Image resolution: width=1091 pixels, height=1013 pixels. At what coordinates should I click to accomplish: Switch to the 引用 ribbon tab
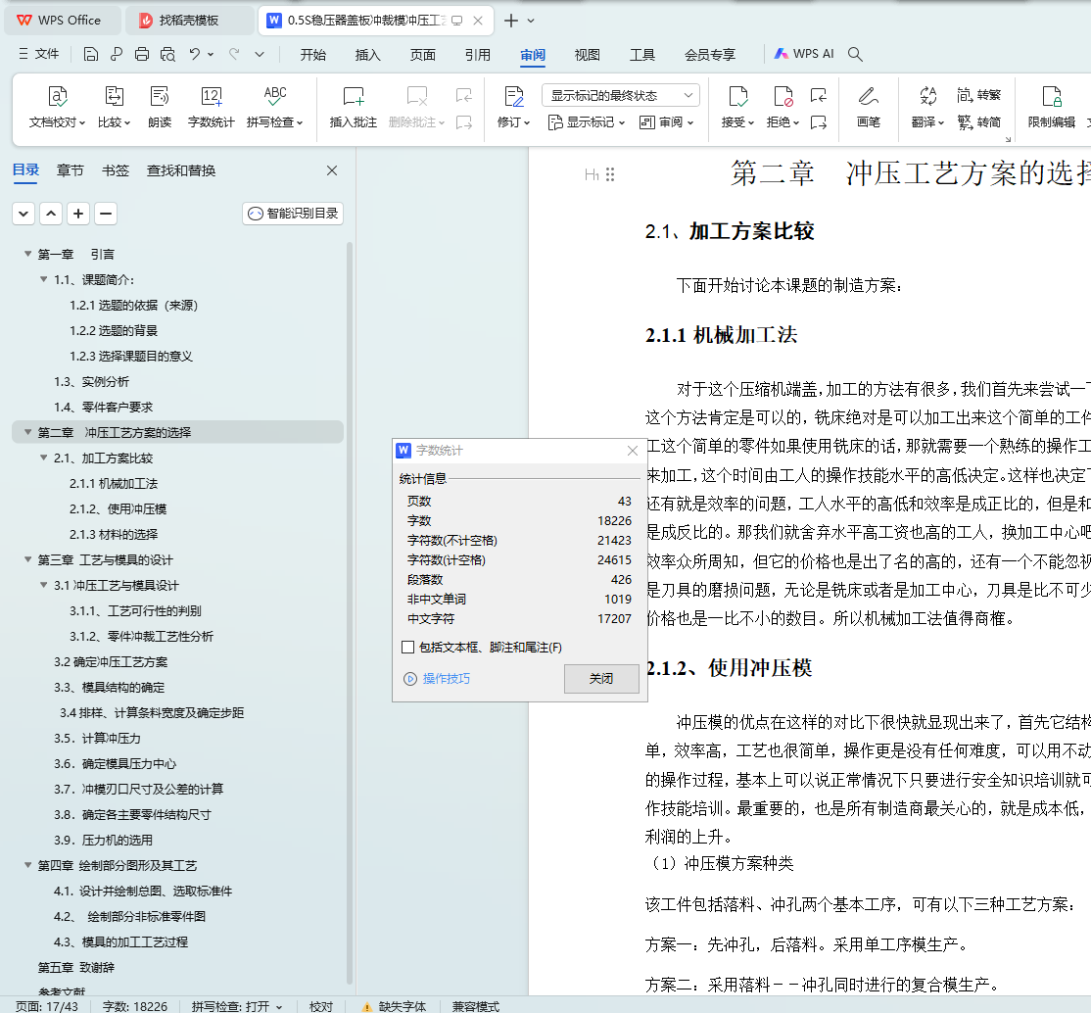pos(478,54)
